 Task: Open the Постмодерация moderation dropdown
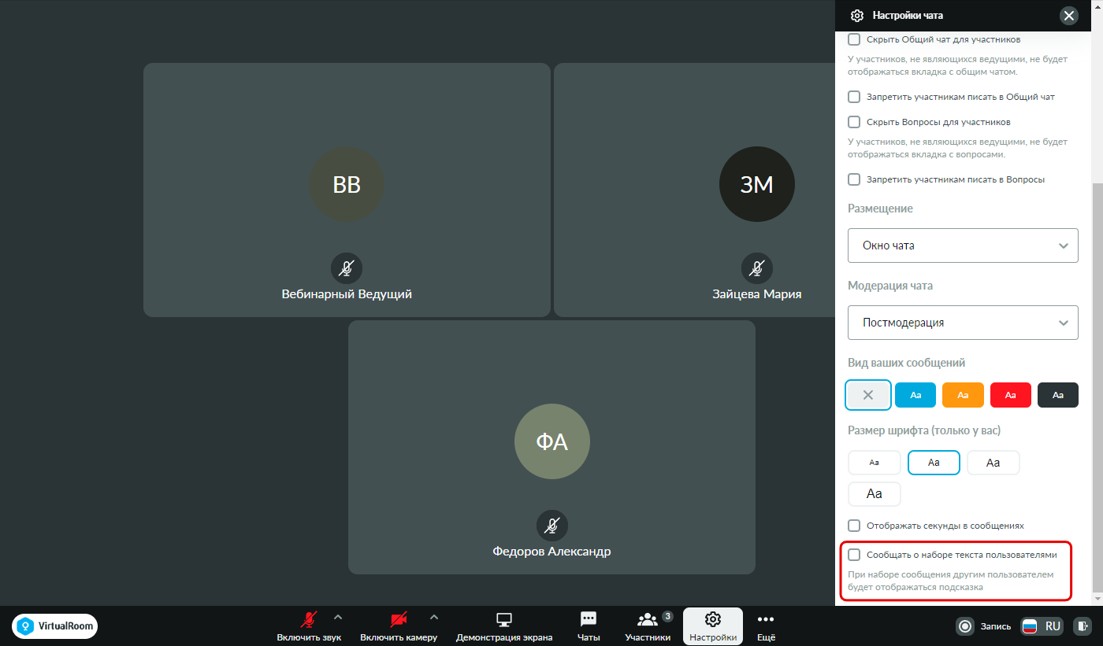point(963,323)
